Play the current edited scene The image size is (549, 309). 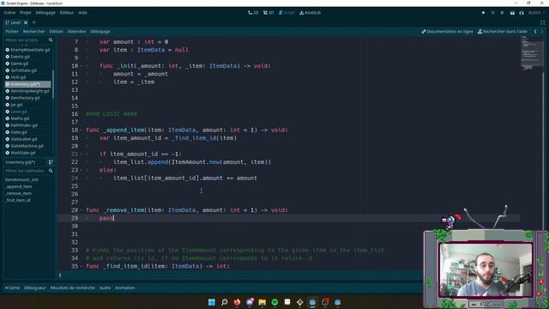[x=512, y=13]
